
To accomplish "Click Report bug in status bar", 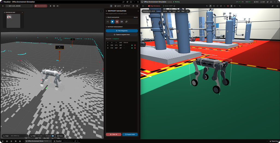I will (273, 141).
